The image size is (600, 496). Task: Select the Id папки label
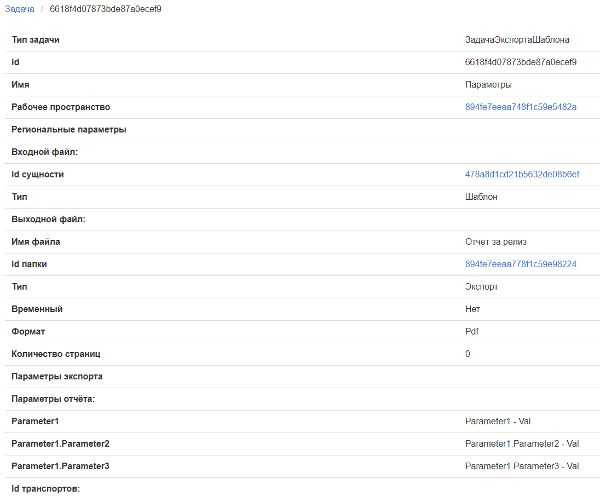[x=29, y=264]
